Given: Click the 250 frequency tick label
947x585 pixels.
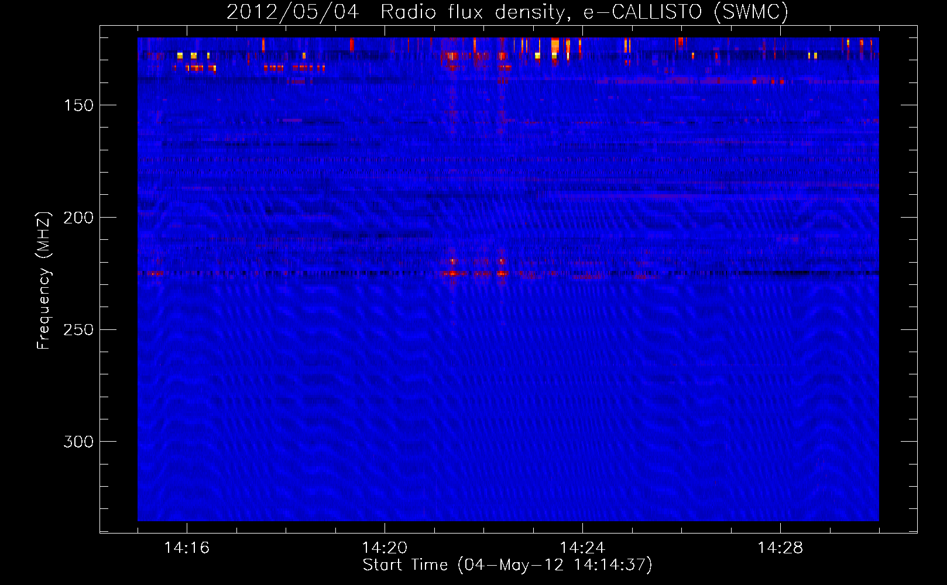Looking at the screenshot, I should [78, 330].
